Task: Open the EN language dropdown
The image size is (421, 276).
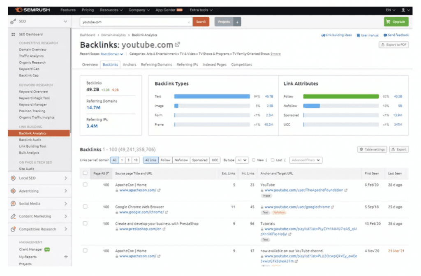Action: pos(391,10)
